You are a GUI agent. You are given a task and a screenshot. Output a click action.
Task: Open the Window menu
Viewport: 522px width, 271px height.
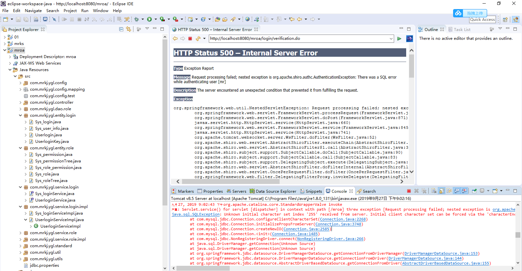[100, 10]
